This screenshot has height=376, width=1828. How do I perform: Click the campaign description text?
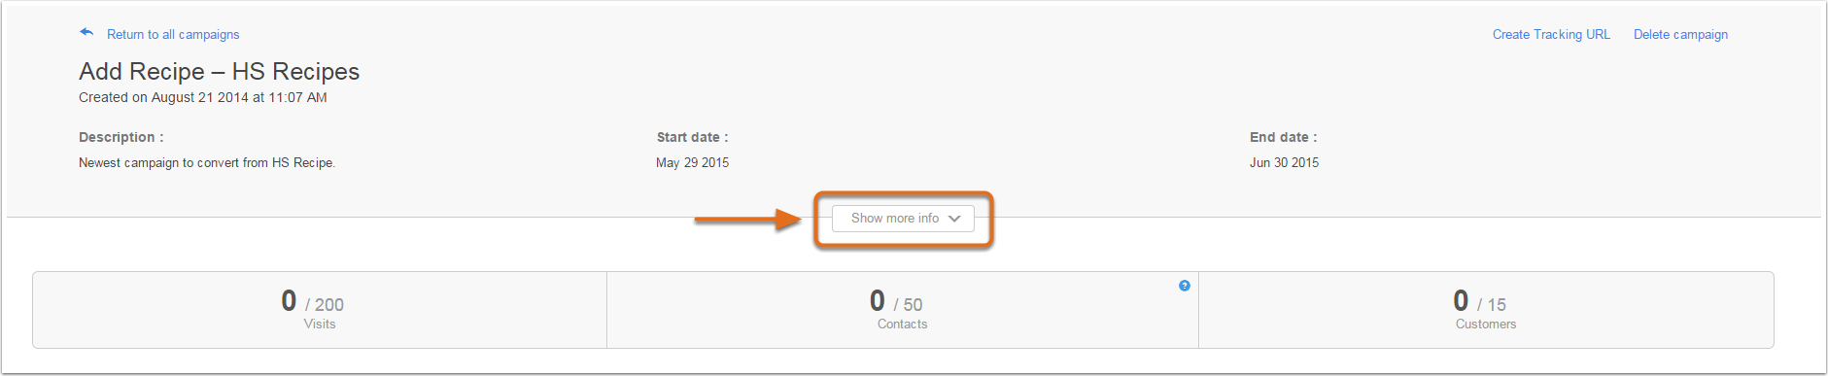pyautogui.click(x=207, y=163)
